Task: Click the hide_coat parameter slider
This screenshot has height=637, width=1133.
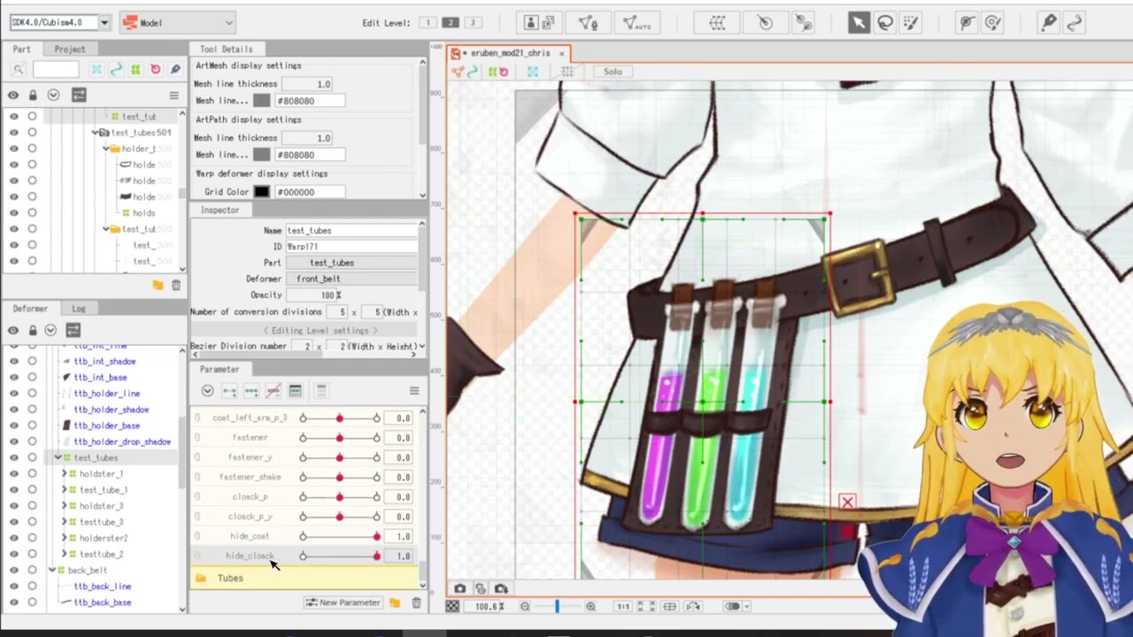Action: [x=339, y=536]
